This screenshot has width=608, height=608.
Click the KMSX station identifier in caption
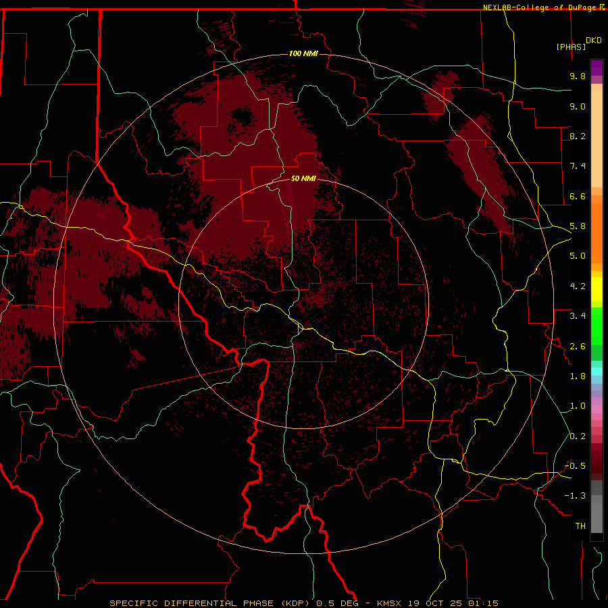click(x=389, y=603)
